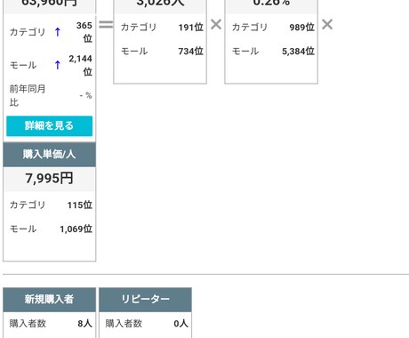Select 購入者数 label under リピーター
This screenshot has width=409, height=338.
coord(124,324)
